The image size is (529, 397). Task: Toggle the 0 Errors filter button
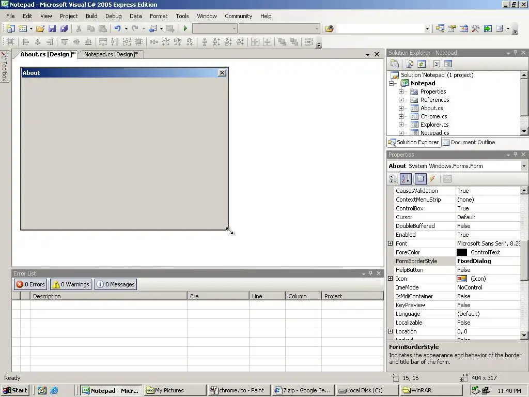(30, 284)
